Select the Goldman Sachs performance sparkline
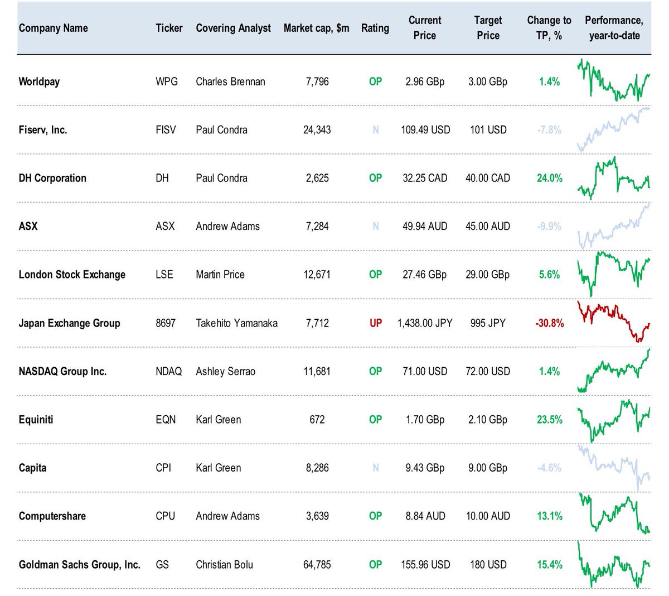 click(614, 564)
